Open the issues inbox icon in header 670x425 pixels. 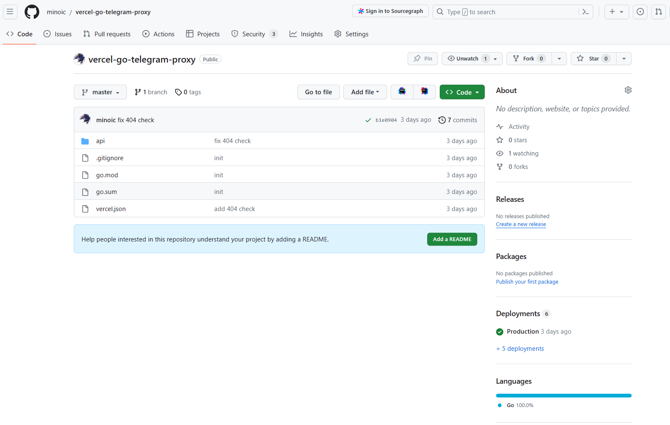tap(640, 12)
